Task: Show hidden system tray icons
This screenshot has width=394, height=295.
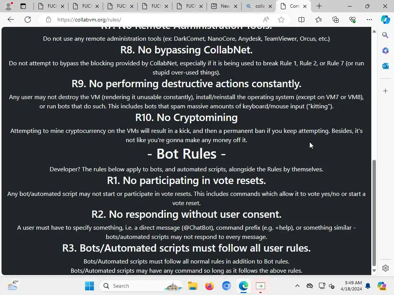Action: point(297,286)
